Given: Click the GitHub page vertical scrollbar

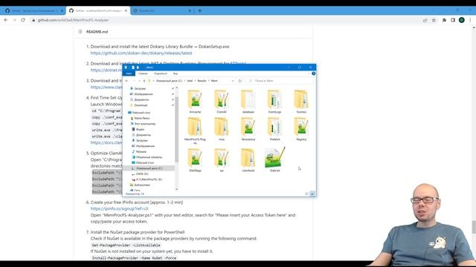Looking at the screenshot, I should 474,227.
